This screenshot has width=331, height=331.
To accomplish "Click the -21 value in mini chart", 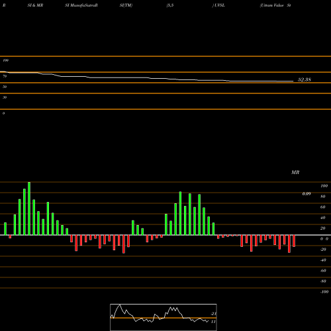I will click(x=213, y=314).
